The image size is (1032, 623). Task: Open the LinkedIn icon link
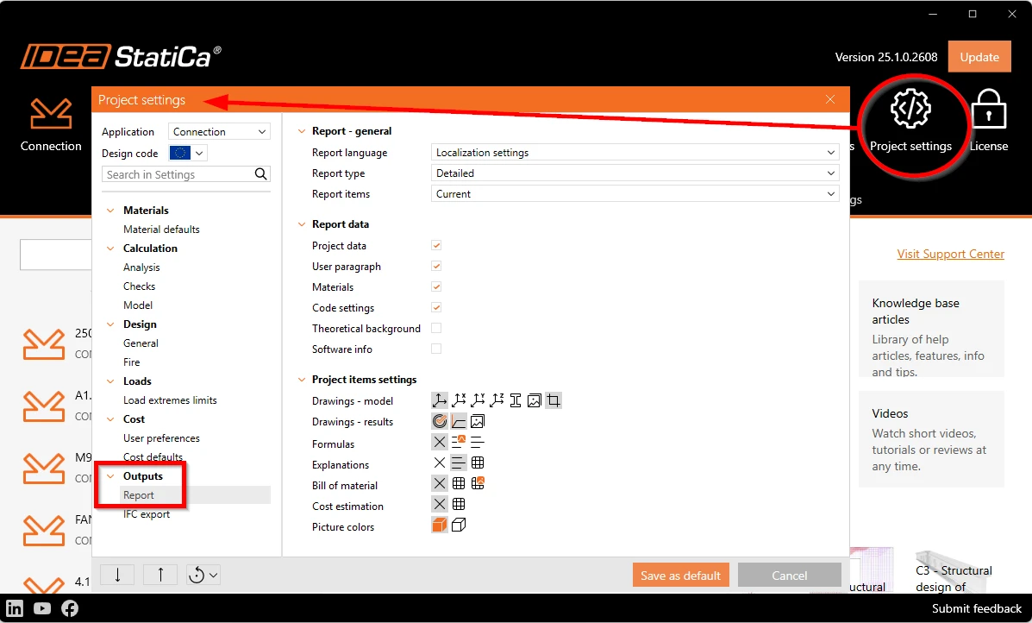tap(15, 607)
